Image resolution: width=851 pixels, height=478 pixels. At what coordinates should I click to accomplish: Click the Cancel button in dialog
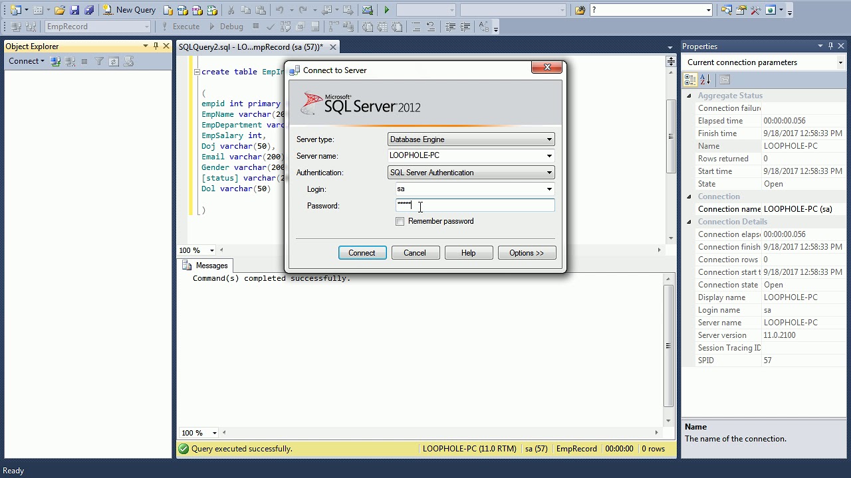tap(415, 253)
